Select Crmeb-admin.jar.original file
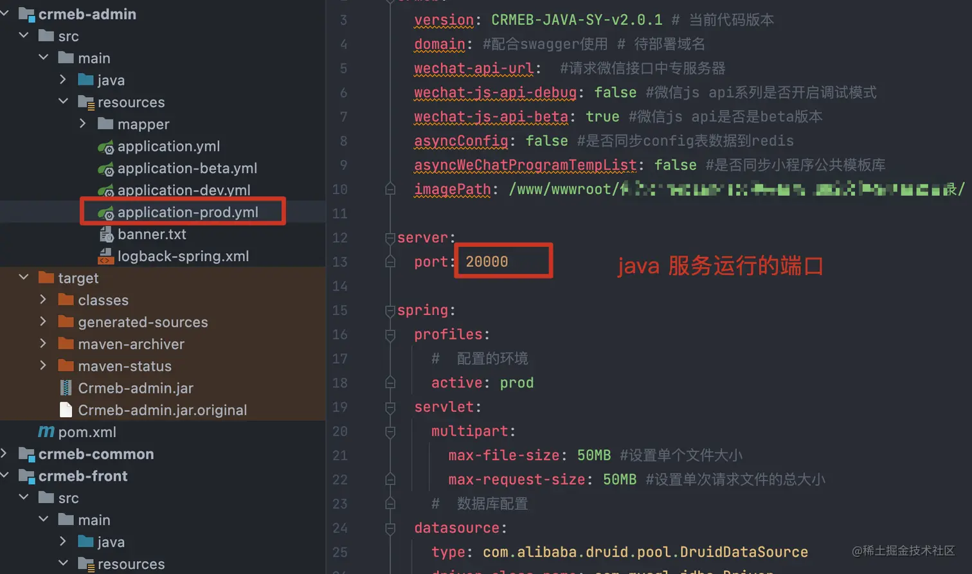Viewport: 972px width, 574px height. click(x=163, y=410)
